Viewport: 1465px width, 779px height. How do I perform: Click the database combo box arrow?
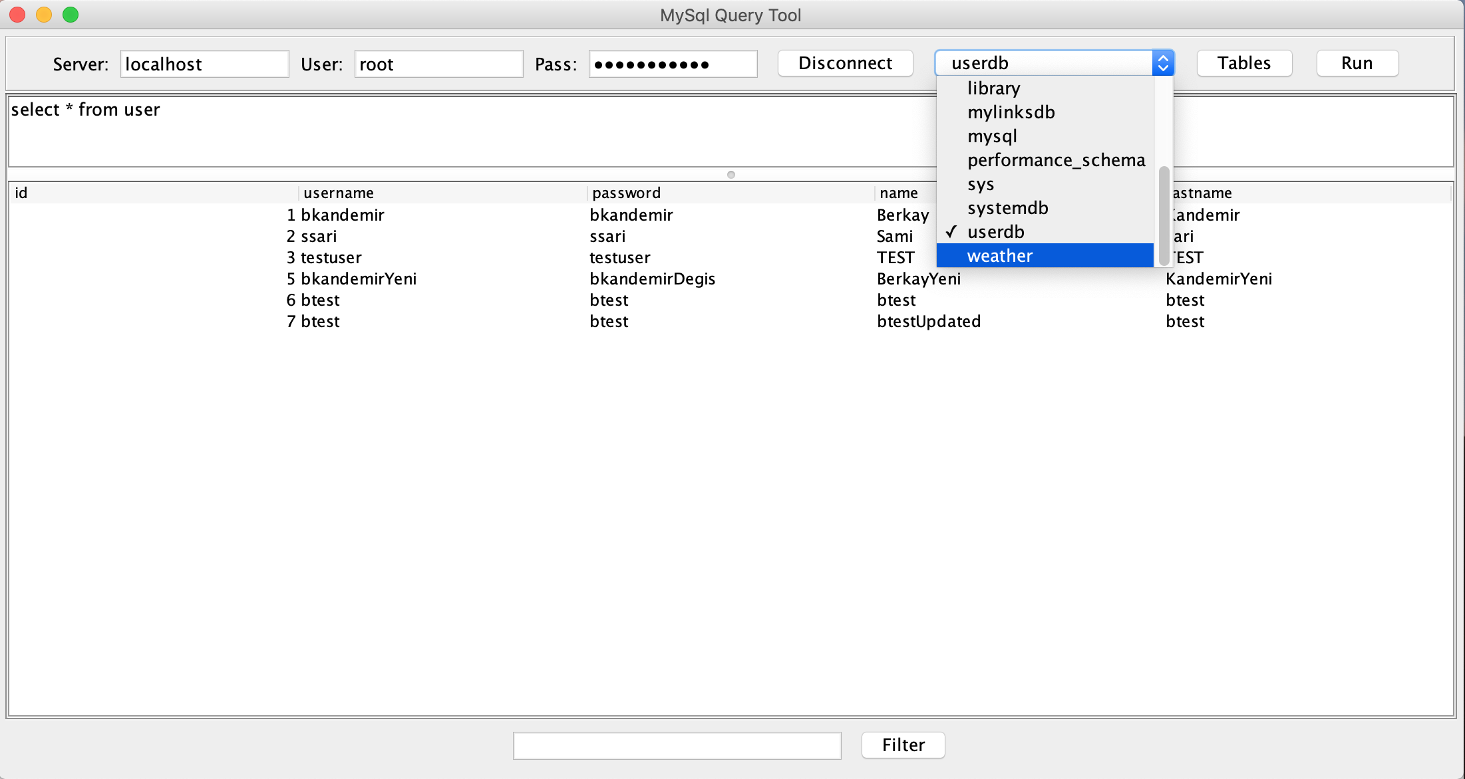click(1163, 63)
